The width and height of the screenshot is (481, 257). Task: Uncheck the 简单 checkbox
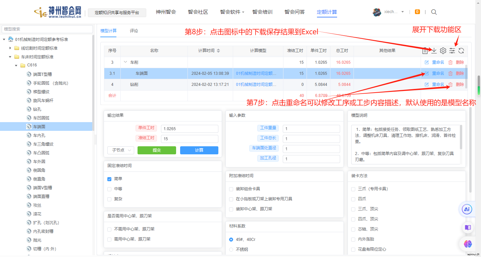[x=109, y=179]
